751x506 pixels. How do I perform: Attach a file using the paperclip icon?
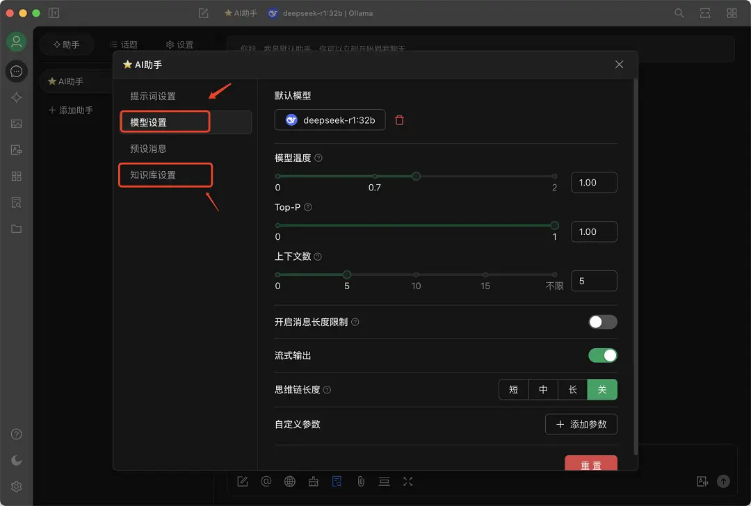[360, 481]
